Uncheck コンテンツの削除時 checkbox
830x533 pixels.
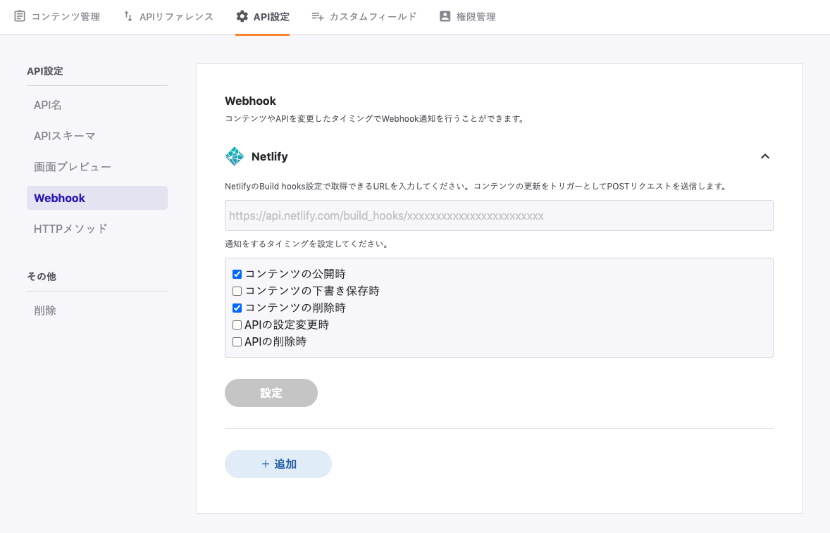coord(237,308)
